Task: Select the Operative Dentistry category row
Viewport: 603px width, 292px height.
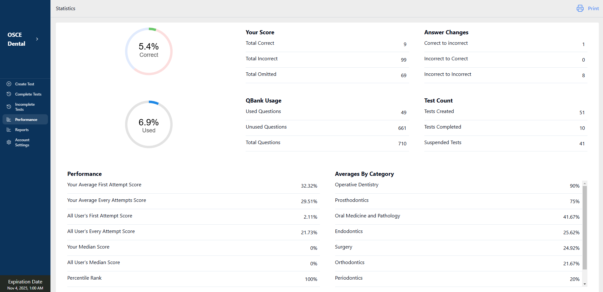Action: 356,185
